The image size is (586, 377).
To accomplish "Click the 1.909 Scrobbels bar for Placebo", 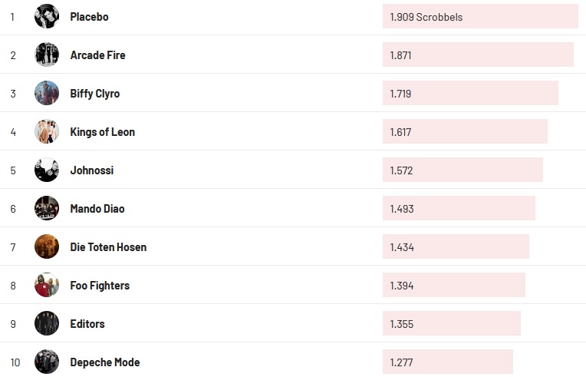I will (480, 16).
